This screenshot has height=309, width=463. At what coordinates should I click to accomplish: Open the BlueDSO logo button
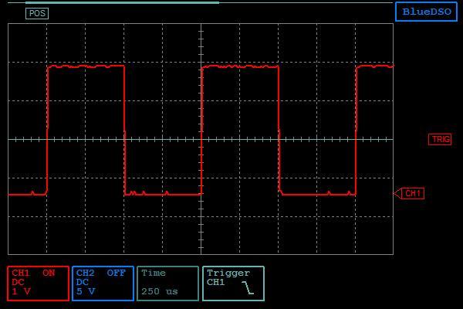pyautogui.click(x=427, y=12)
